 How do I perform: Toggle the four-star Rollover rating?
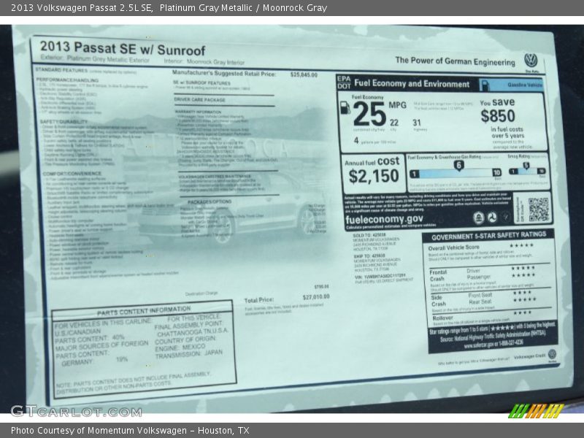coord(522,313)
